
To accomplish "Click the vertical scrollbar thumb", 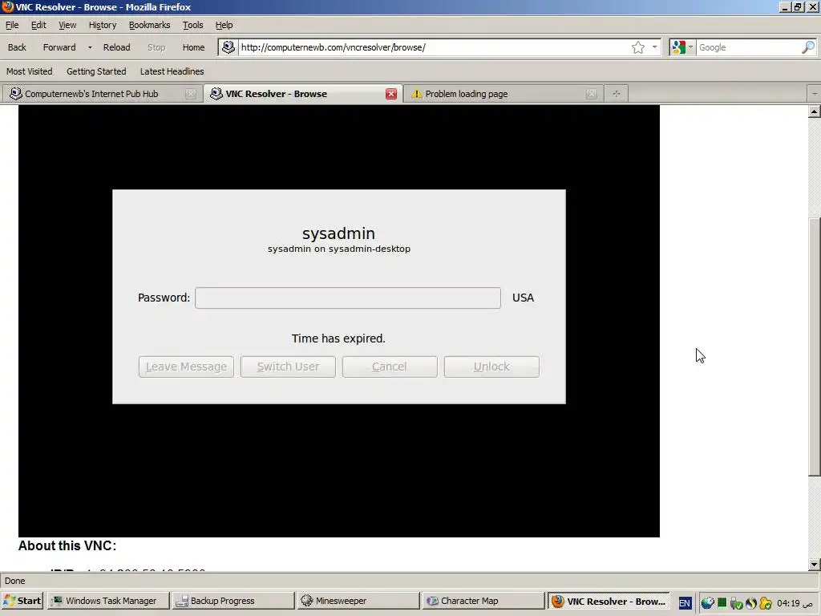I will click(815, 346).
